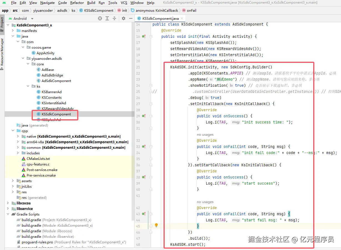Expand the assets folder
Image resolution: width=341 pixels, height=250 pixels.
13,181
